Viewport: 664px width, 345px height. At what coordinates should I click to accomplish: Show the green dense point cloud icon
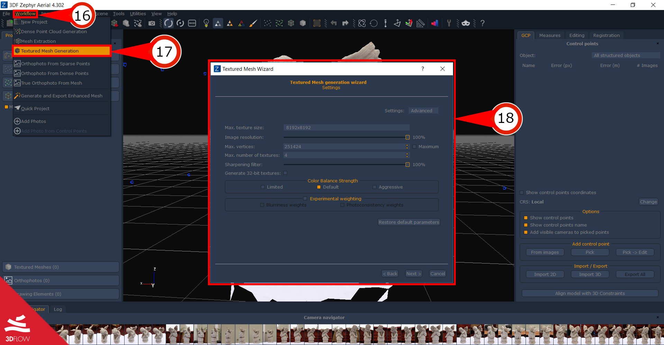point(279,23)
